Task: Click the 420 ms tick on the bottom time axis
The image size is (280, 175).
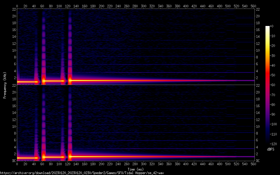Action: tap(194, 164)
